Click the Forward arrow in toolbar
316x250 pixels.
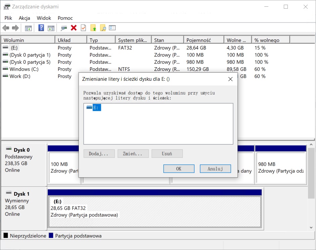pos(15,28)
